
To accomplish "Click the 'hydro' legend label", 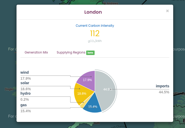I will 25,93.
